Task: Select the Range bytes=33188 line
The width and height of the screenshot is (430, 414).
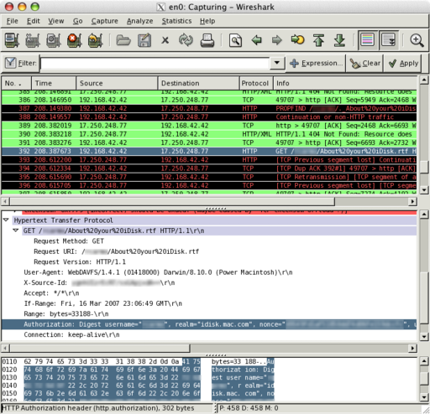Action: (66, 313)
